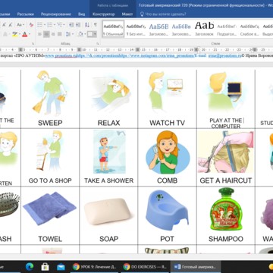Apply the red font color swatch
273x273 pixels.
[25, 34]
